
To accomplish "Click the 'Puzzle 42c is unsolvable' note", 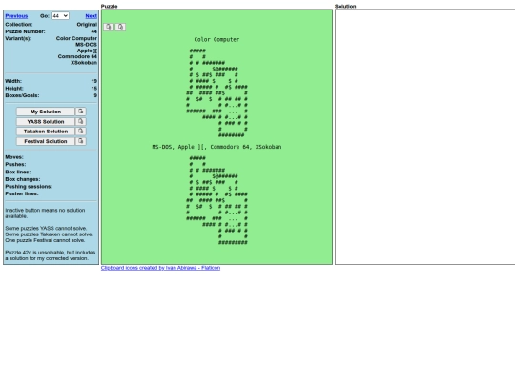I will (x=51, y=255).
